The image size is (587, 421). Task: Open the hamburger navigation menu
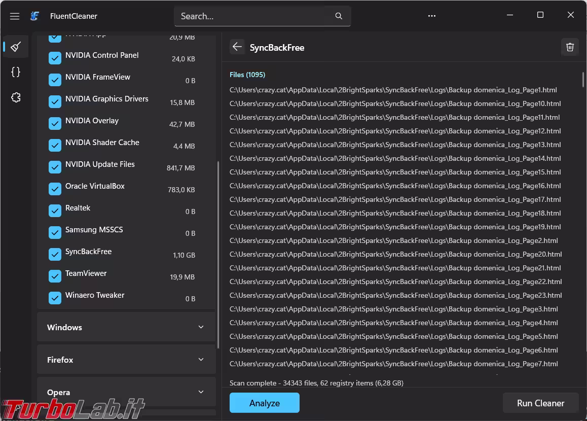tap(15, 16)
